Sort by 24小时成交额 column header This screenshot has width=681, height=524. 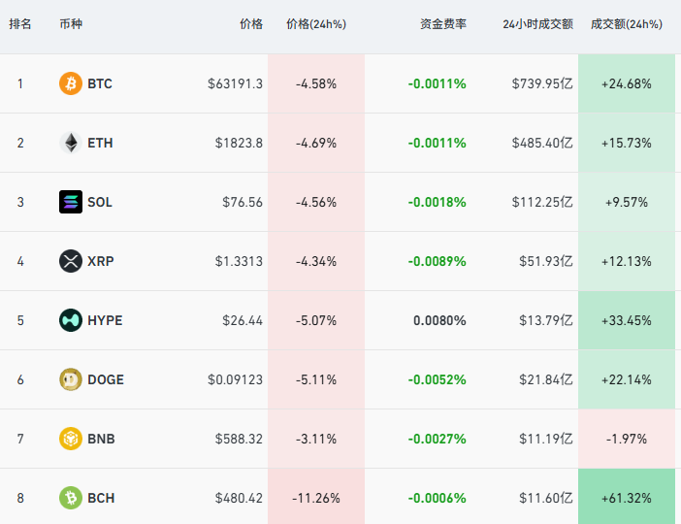(537, 23)
